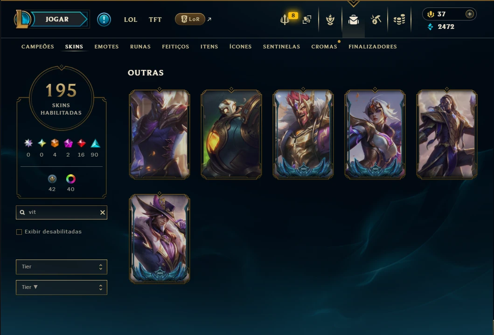Click the blue exclamation notification icon
The image size is (494, 335).
click(104, 20)
